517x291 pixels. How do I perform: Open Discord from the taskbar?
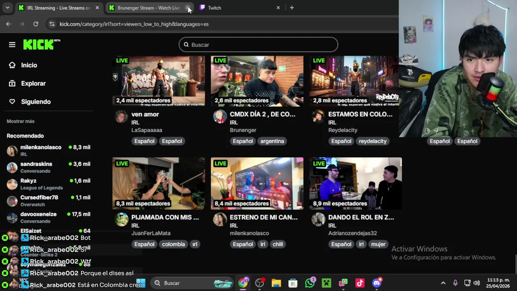[377, 283]
